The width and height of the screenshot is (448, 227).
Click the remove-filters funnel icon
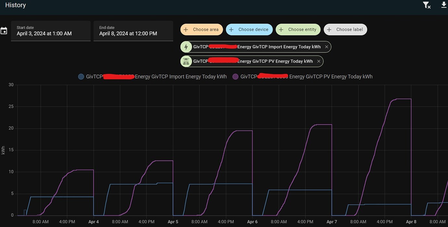(x=427, y=5)
